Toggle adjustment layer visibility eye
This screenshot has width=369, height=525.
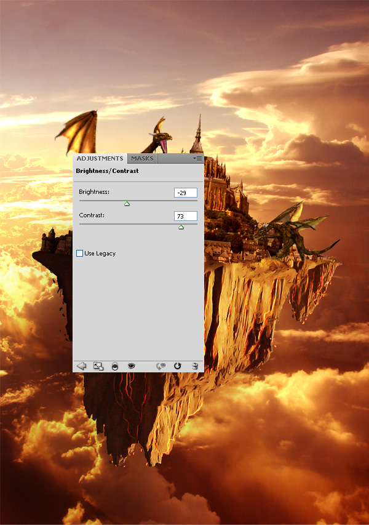(x=131, y=366)
